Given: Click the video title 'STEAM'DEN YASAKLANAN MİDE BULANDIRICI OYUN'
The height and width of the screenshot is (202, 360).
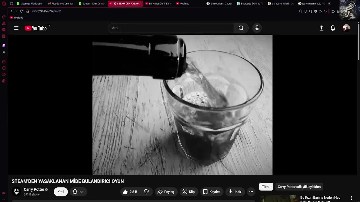Looking at the screenshot, I should coord(68,181).
